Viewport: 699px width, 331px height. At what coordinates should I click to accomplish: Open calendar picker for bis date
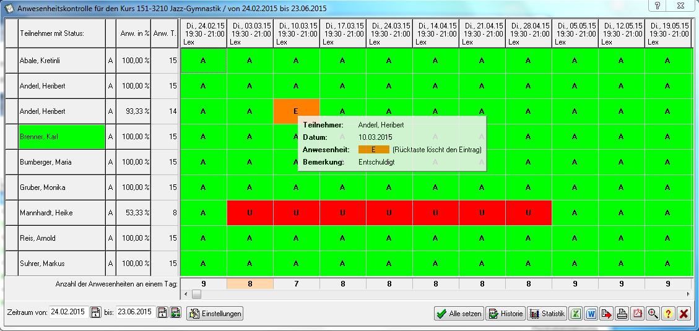[x=163, y=312]
